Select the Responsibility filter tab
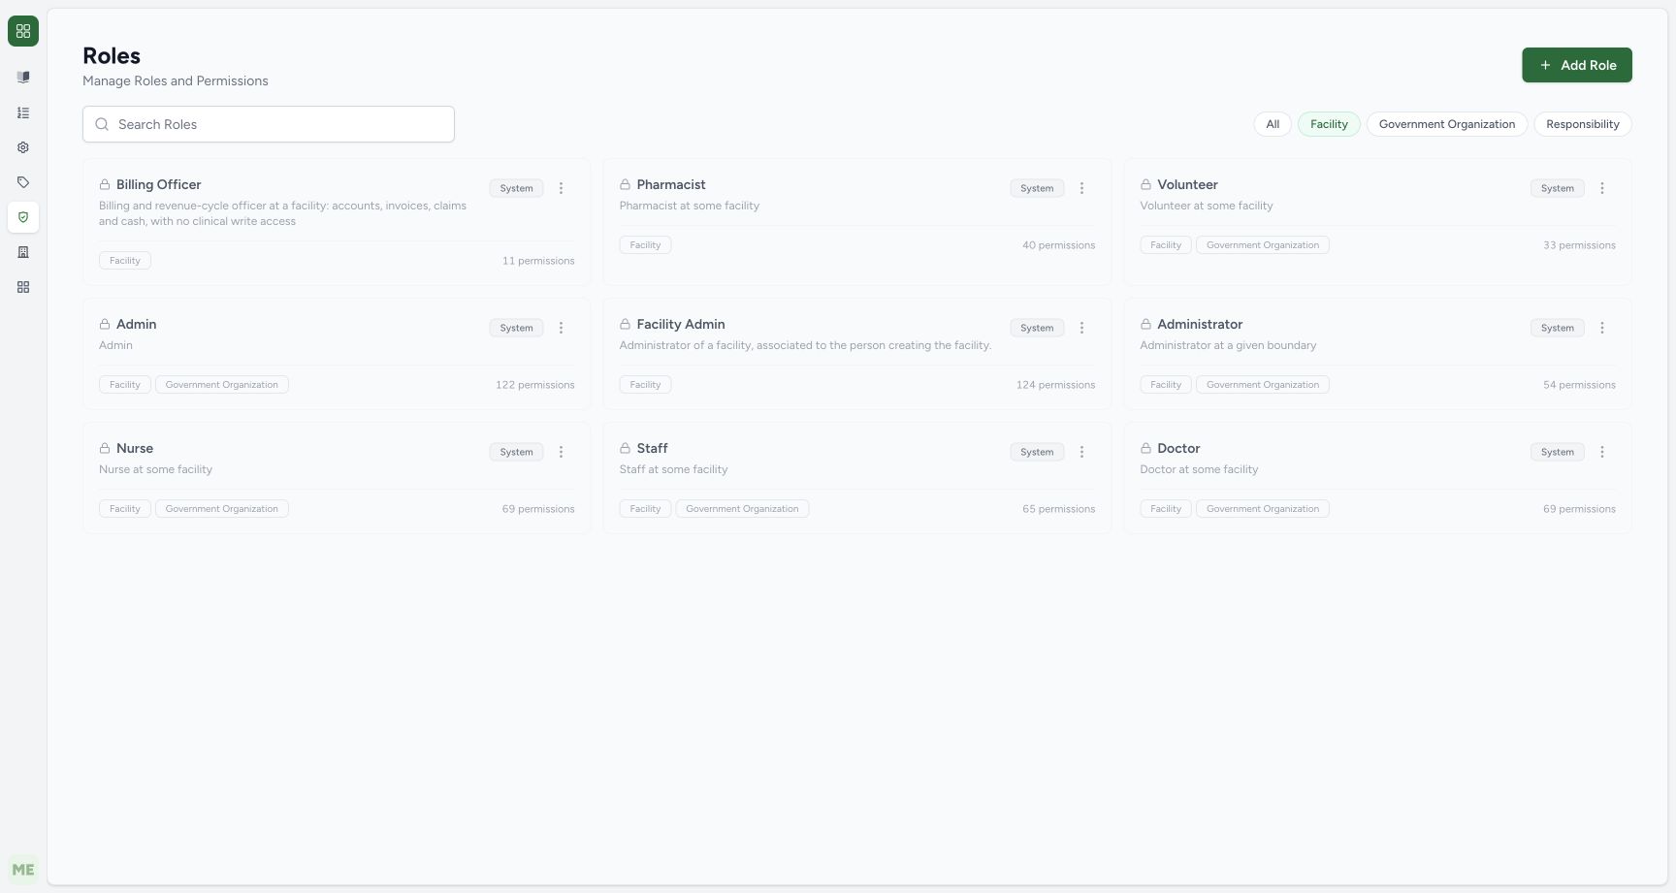 (x=1583, y=124)
